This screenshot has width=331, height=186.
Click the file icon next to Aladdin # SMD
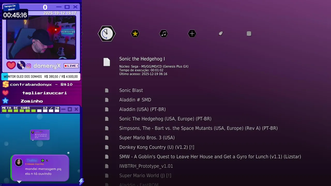point(107,100)
